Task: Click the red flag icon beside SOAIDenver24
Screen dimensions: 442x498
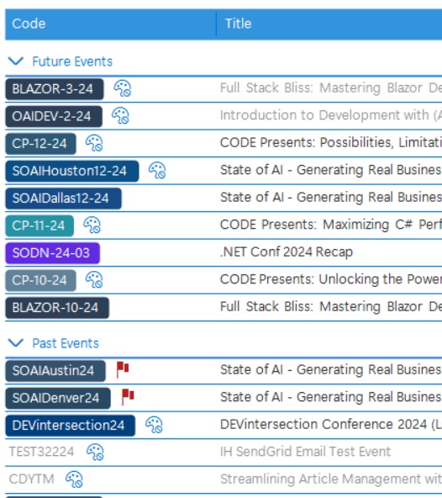Action: (128, 397)
